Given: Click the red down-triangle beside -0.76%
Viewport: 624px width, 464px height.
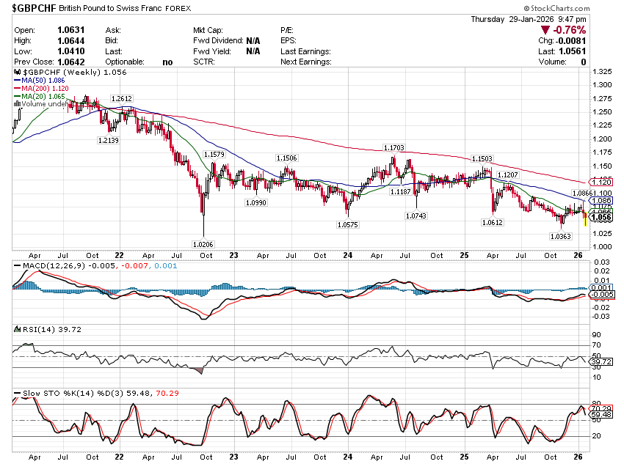Looking at the screenshot, I should coord(545,30).
